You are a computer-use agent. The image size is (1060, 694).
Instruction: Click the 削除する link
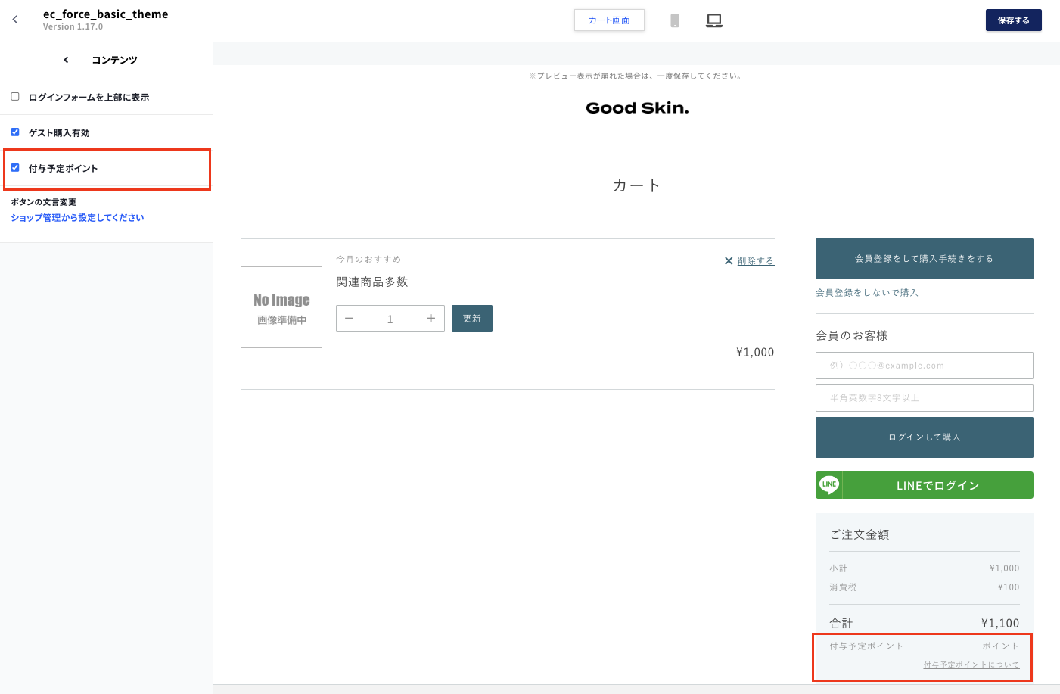[756, 261]
